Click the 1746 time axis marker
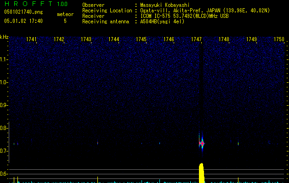This screenshot has width=289, height=183. pyautogui.click(x=169, y=39)
